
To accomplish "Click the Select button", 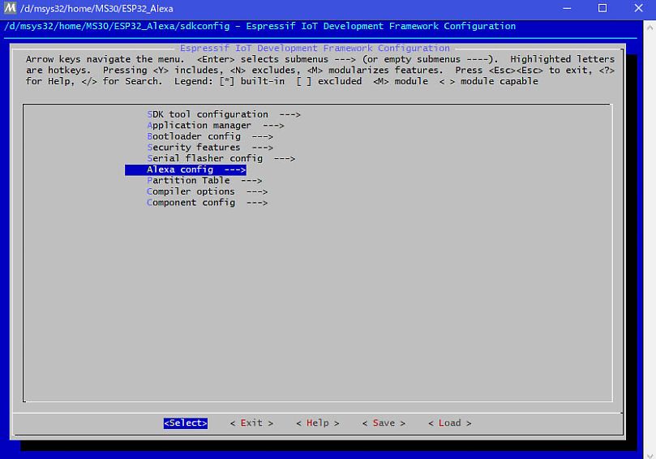I will 186,423.
